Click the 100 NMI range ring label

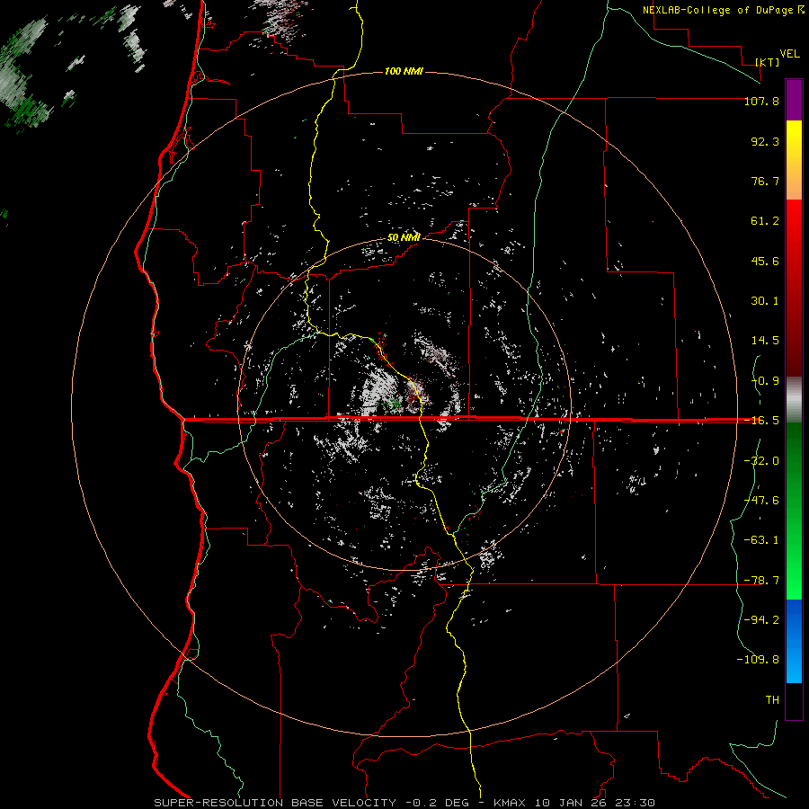tap(404, 71)
